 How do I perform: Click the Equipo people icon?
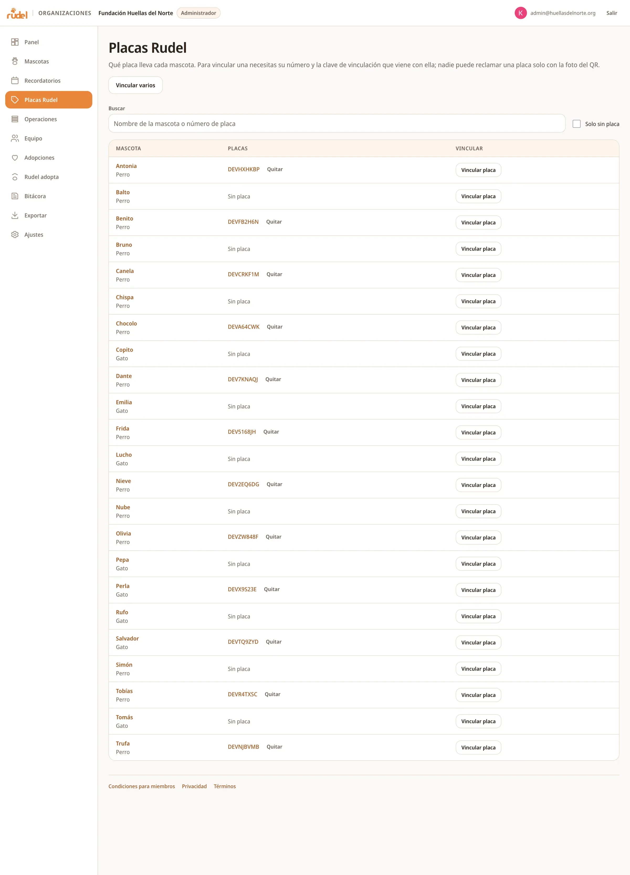click(15, 139)
